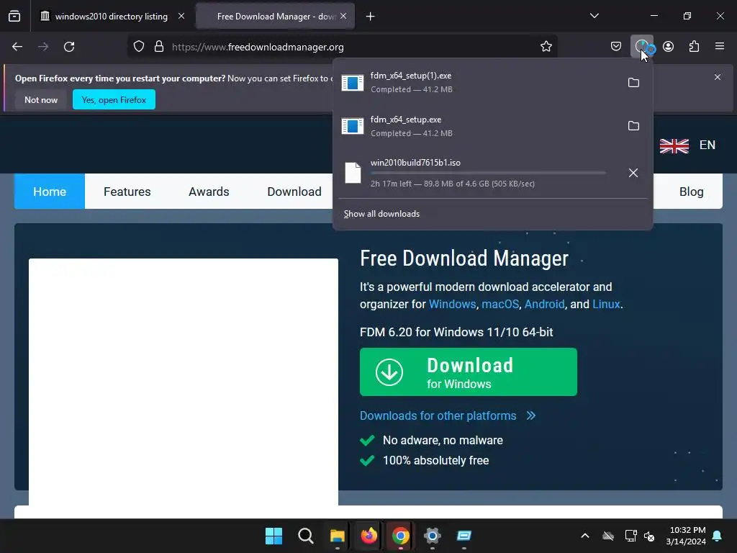Open the tracking protection shield icon
The width and height of the screenshot is (737, 553).
139,47
